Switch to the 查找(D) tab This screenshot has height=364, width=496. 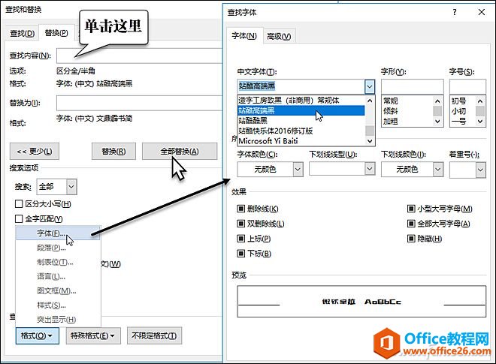[x=22, y=33]
